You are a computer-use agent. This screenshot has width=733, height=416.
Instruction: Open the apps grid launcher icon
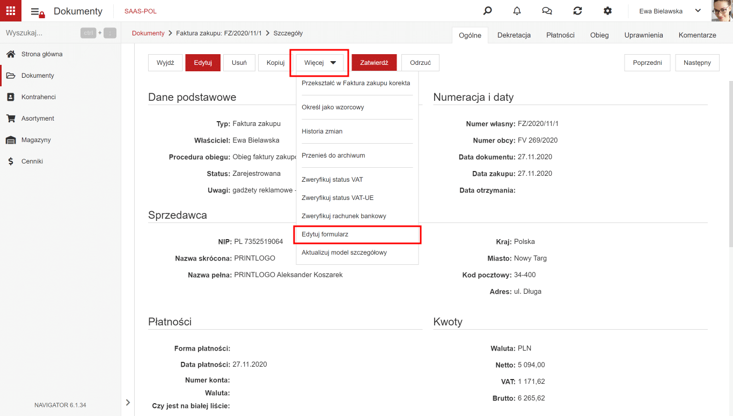[x=11, y=11]
